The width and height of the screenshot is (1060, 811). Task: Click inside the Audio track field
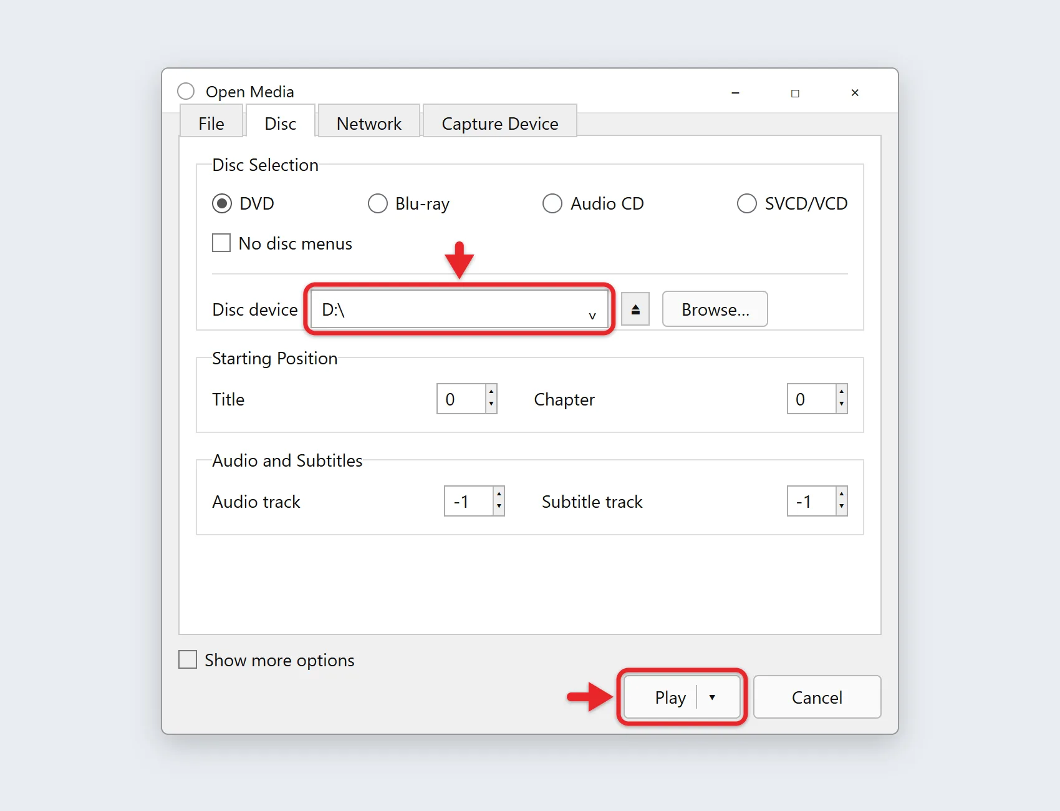[469, 501]
